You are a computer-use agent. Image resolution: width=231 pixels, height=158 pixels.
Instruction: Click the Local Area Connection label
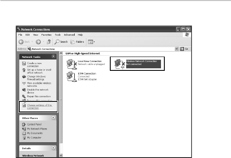pyautogui.click(x=90, y=61)
